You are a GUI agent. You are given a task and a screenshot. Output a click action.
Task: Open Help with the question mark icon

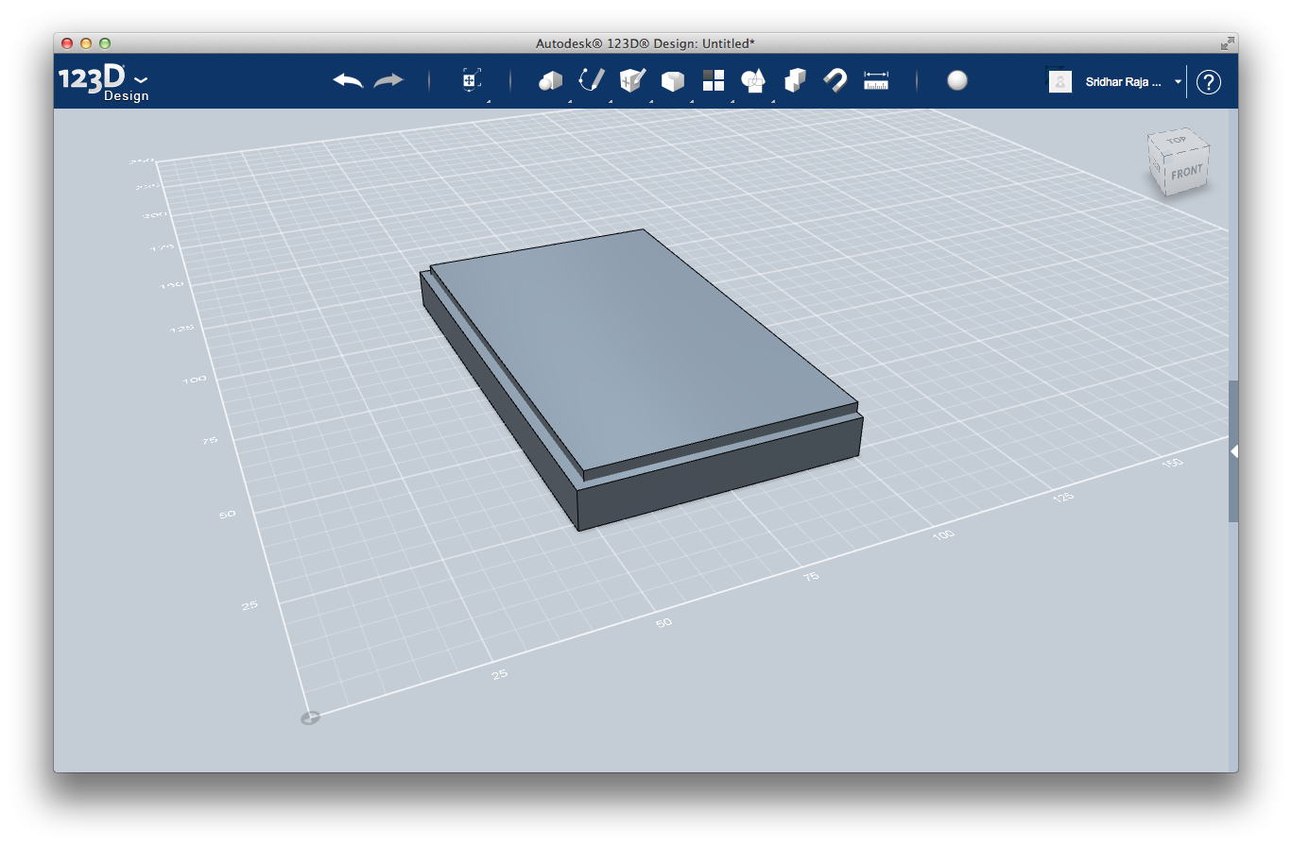tap(1208, 82)
